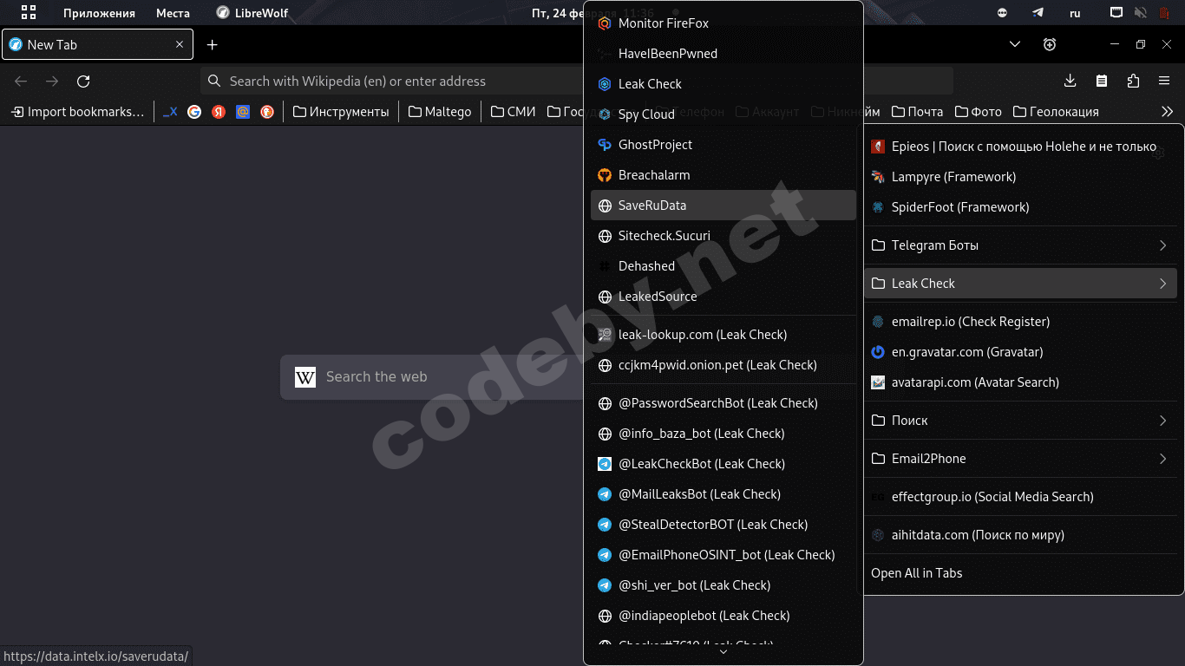Open the Spy Cloud bookmark

click(x=723, y=114)
